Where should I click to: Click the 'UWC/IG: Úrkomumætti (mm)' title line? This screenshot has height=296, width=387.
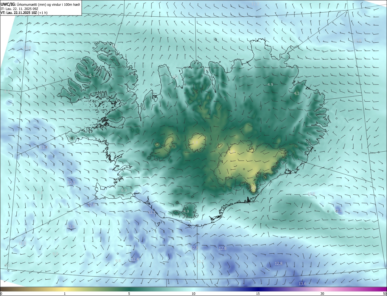click(40, 4)
